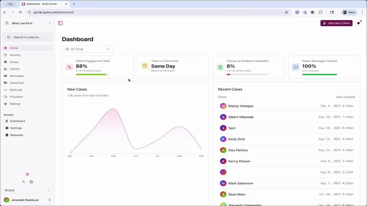Click the Activity item in the sidebar
Image resolution: width=367 pixels, height=206 pixels.
coord(15,55)
